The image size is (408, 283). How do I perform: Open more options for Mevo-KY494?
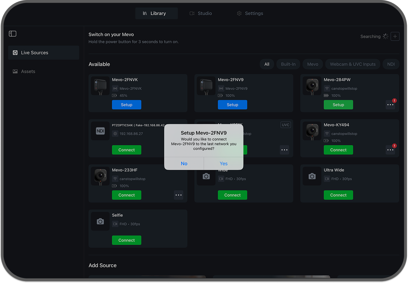click(390, 150)
